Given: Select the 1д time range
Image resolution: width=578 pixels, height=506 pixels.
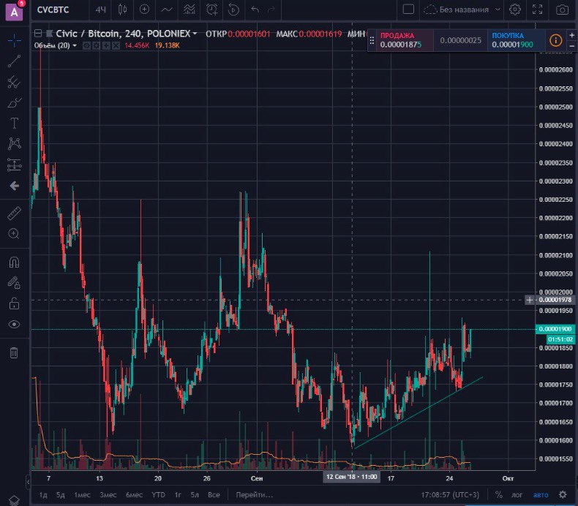Looking at the screenshot, I should click(x=43, y=494).
